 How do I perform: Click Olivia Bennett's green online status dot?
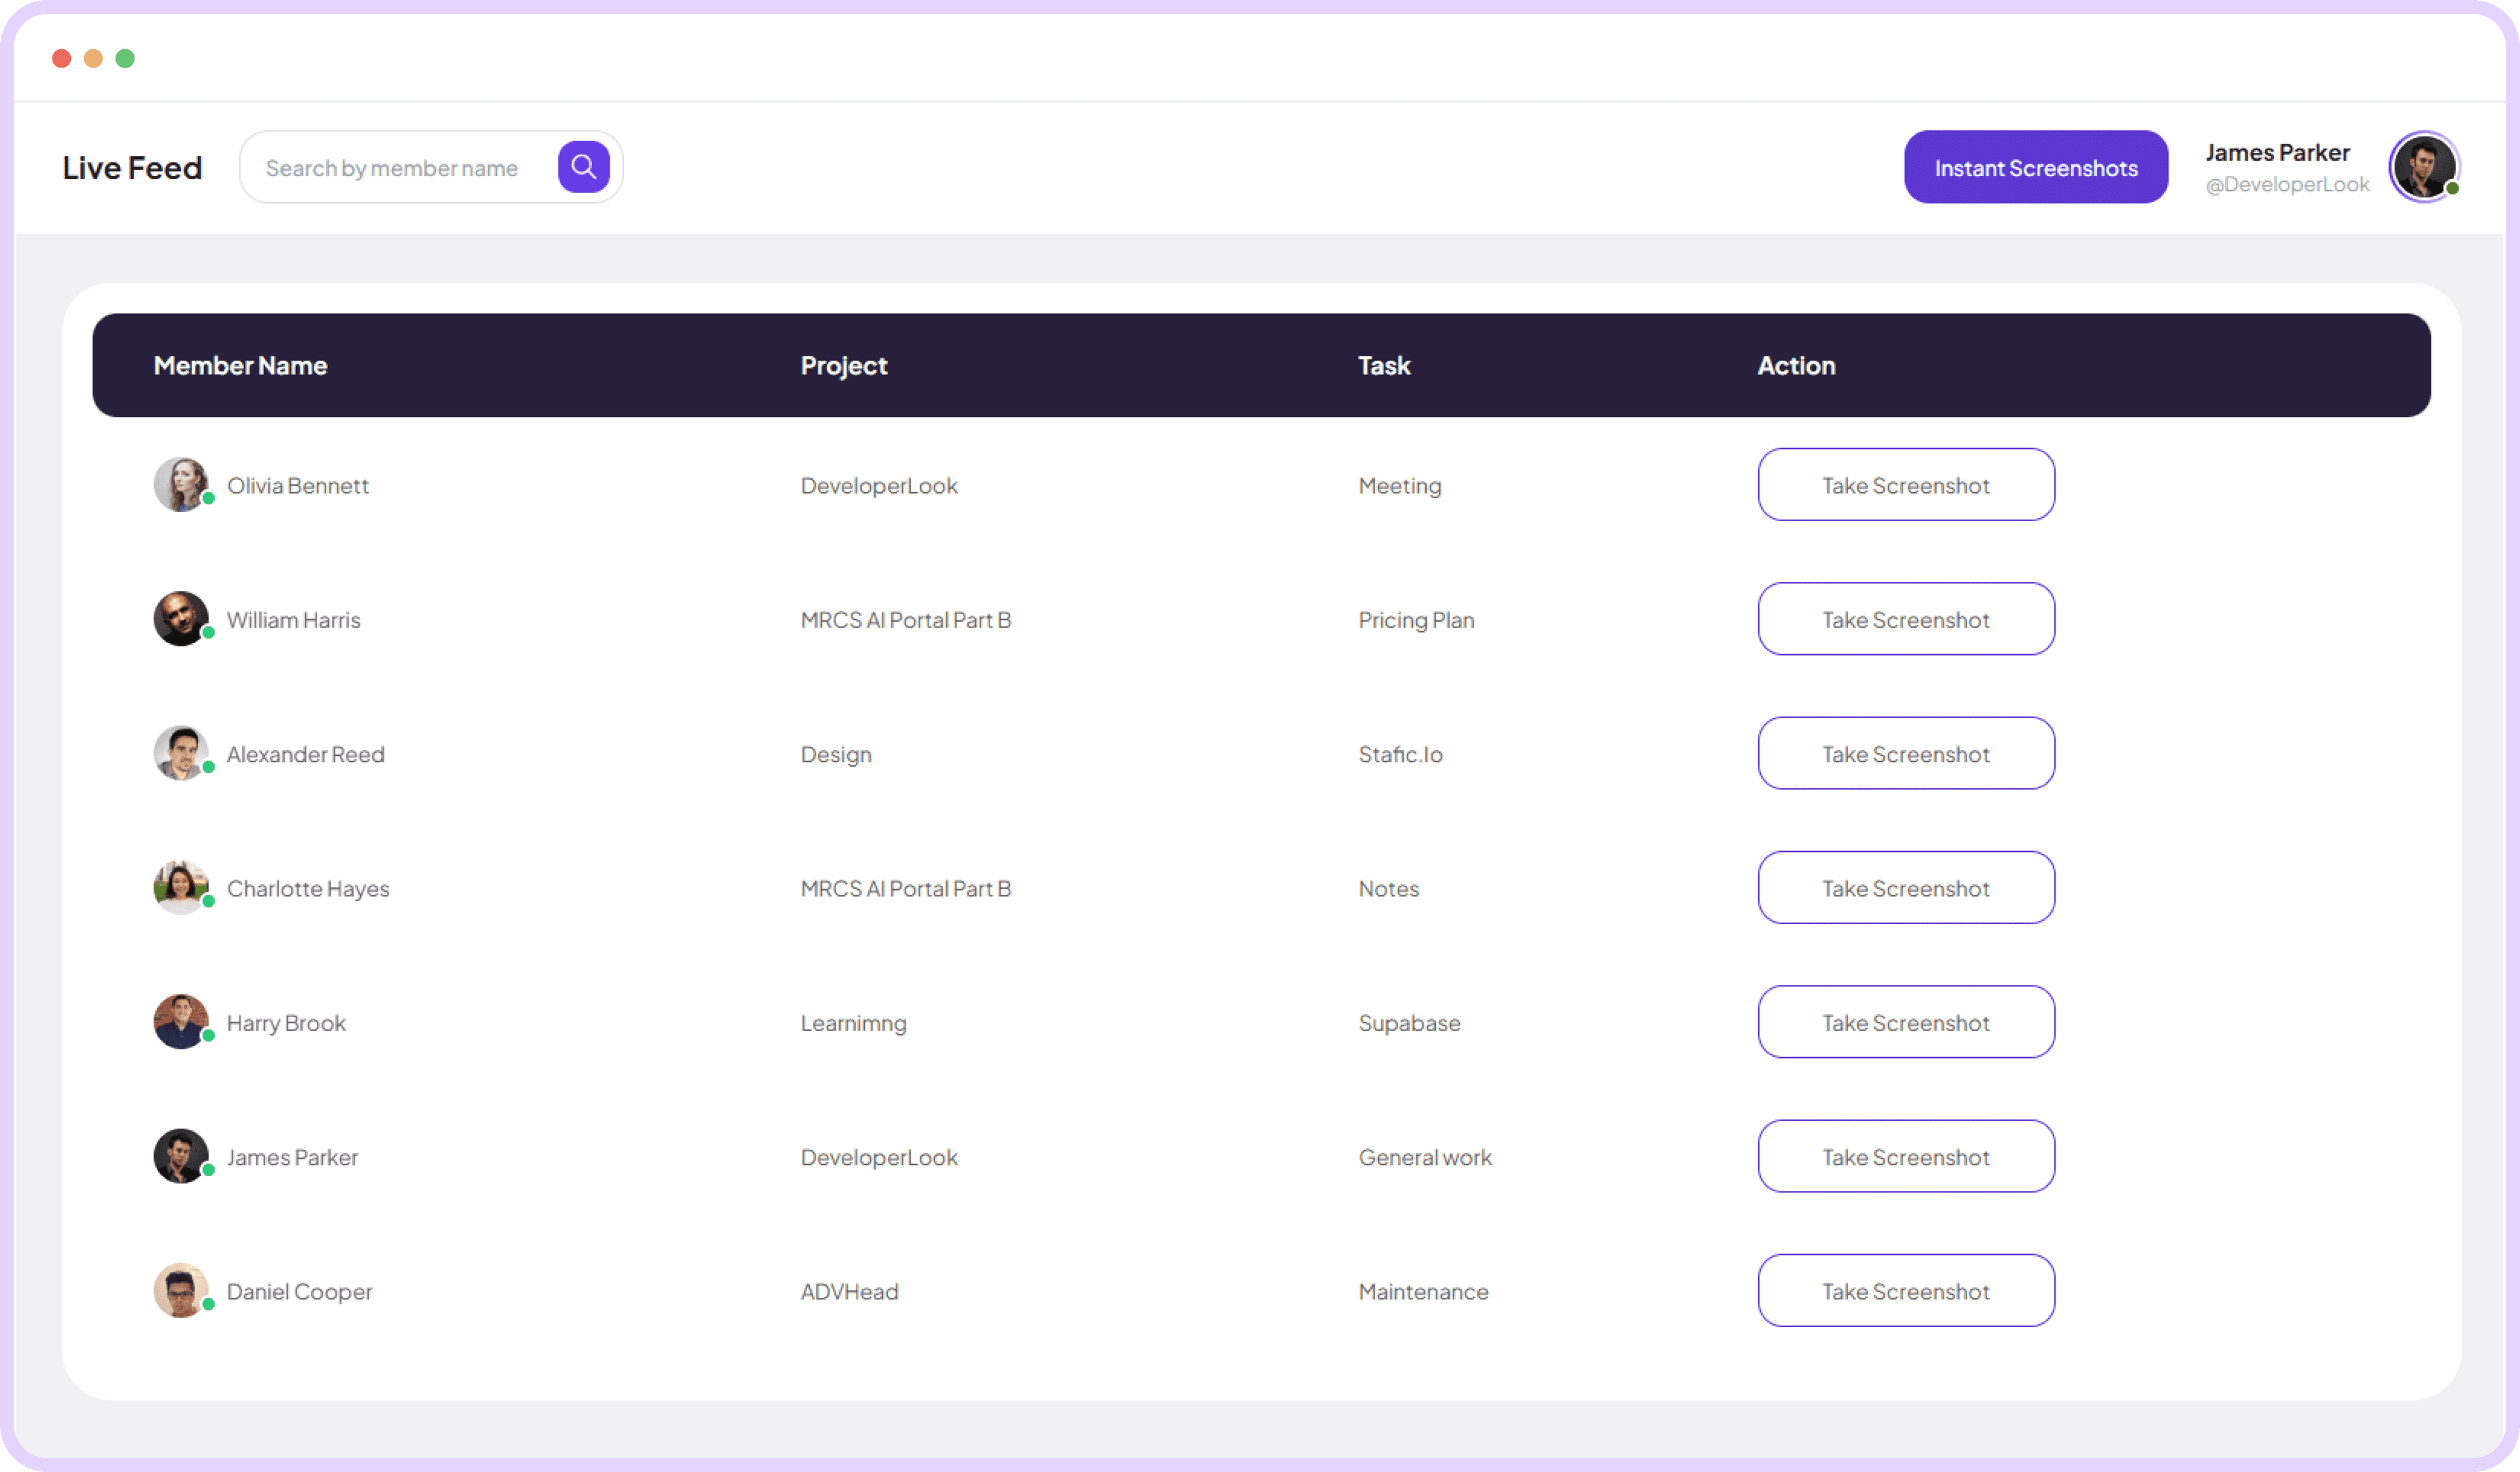tap(208, 501)
